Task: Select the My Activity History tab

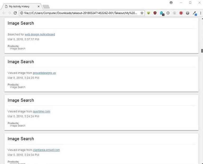Action: [x=20, y=6]
